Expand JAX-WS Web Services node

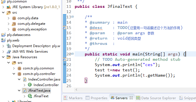tap(3, 52)
